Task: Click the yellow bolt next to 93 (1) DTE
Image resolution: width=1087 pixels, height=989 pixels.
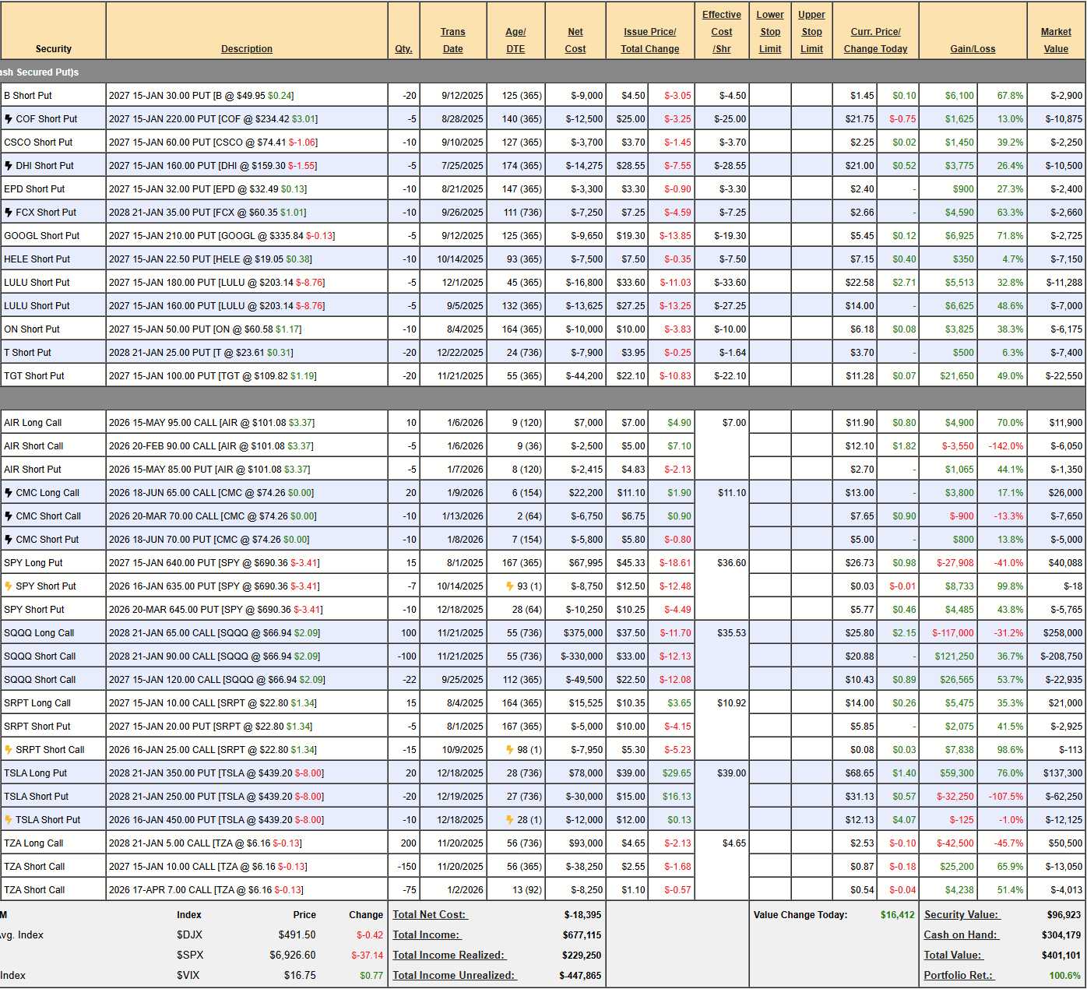Action: 510,586
